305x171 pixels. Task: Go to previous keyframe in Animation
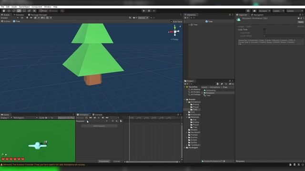[95, 118]
